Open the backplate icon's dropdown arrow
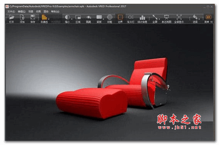The image size is (219, 145). click(104, 19)
